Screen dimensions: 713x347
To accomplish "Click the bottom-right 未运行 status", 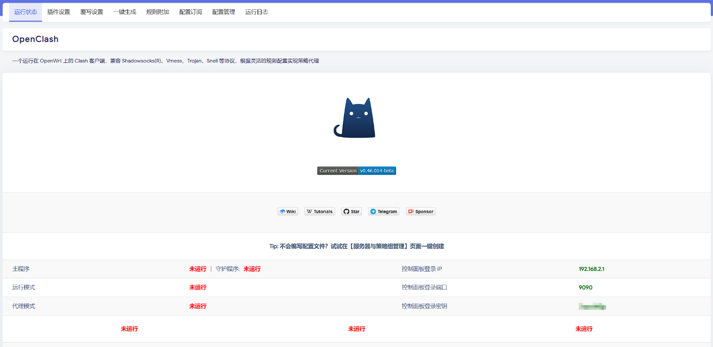I will point(584,329).
